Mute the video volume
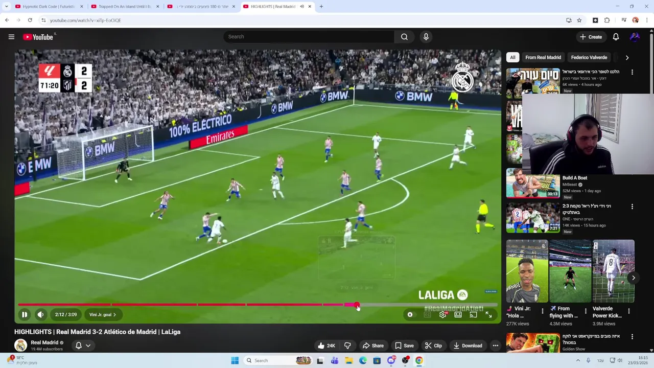Viewport: 654px width, 368px height. click(x=40, y=315)
